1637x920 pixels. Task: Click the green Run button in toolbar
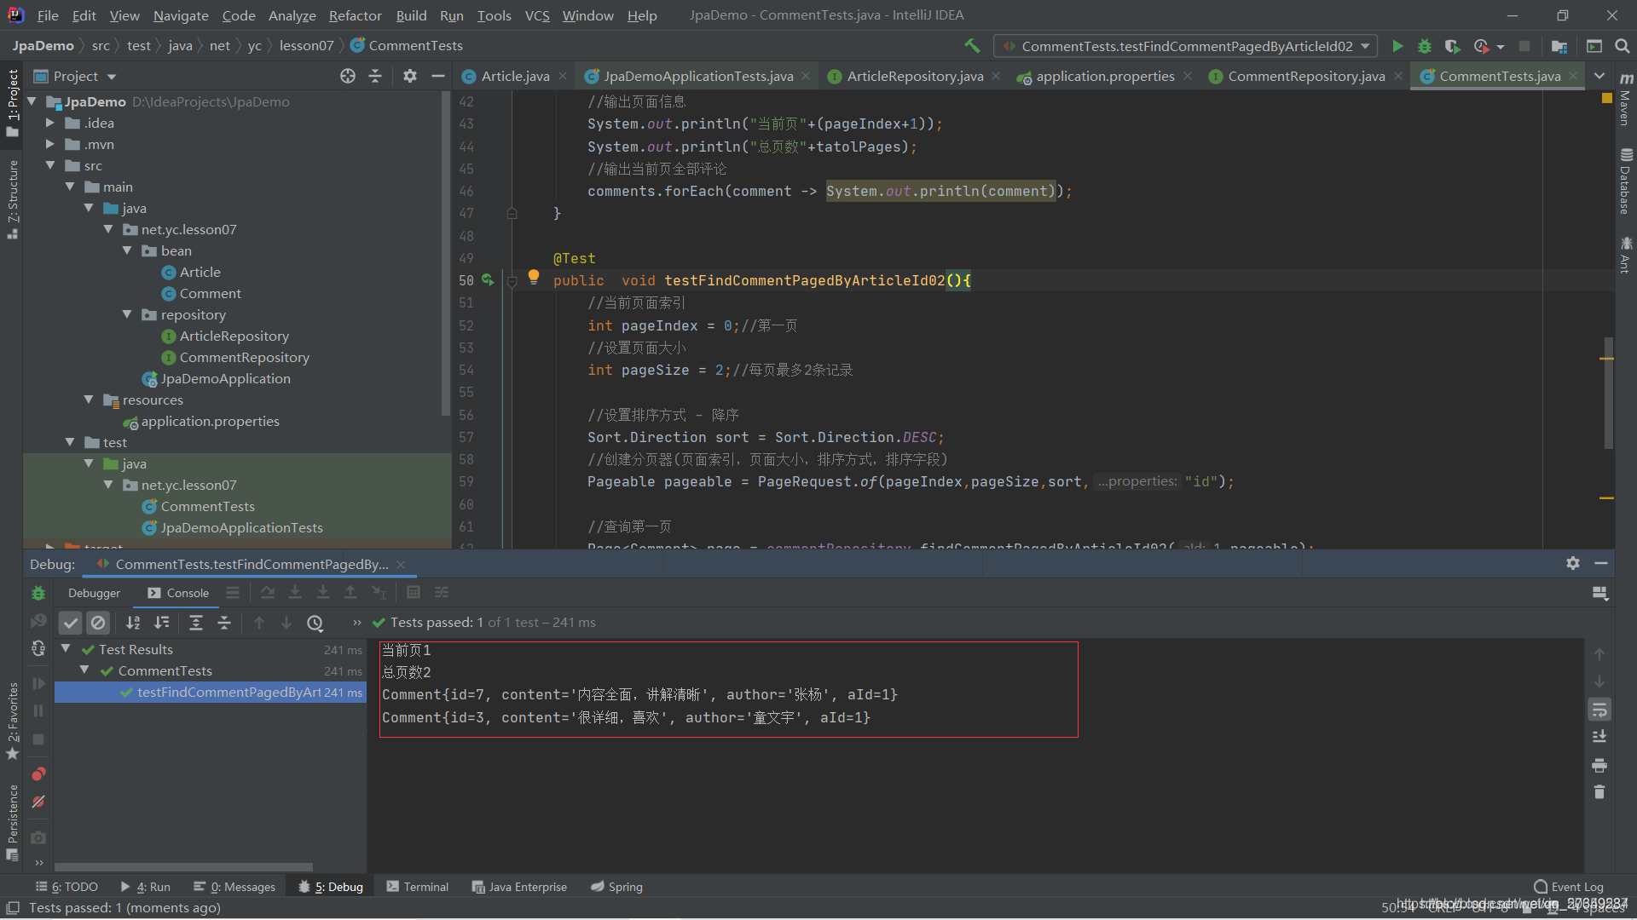pyautogui.click(x=1397, y=46)
